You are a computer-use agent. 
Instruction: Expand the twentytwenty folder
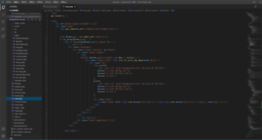[19, 123]
